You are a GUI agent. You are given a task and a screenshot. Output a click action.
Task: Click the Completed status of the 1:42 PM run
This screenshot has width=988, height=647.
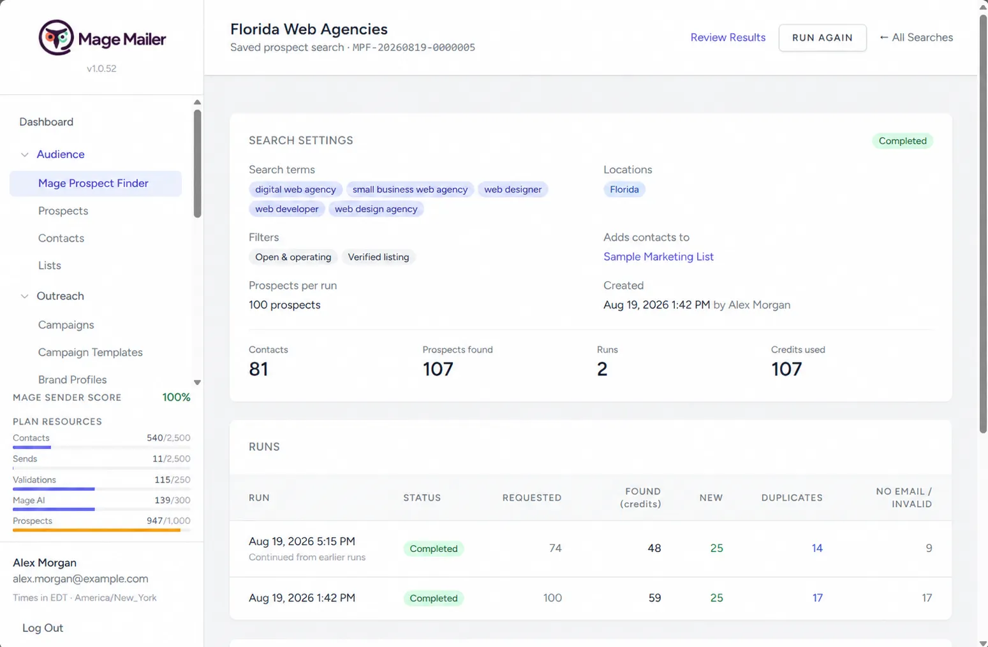point(434,599)
